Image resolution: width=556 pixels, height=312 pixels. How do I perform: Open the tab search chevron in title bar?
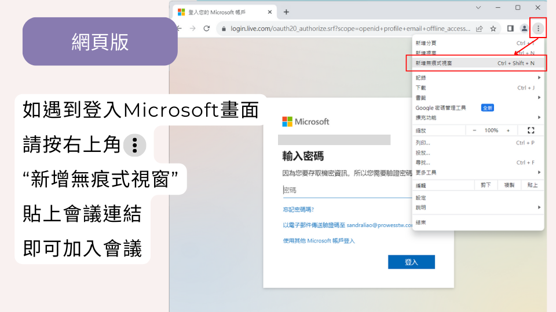point(478,8)
